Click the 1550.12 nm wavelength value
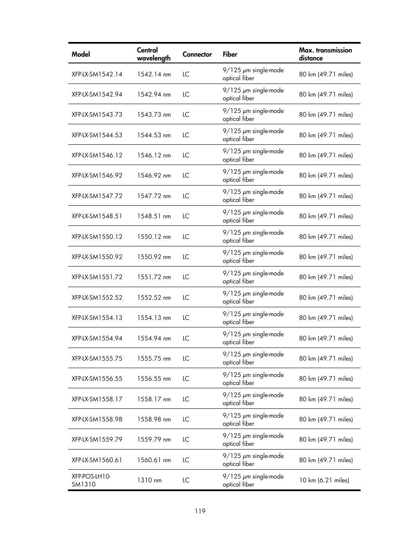400x544 pixels. (x=154, y=237)
